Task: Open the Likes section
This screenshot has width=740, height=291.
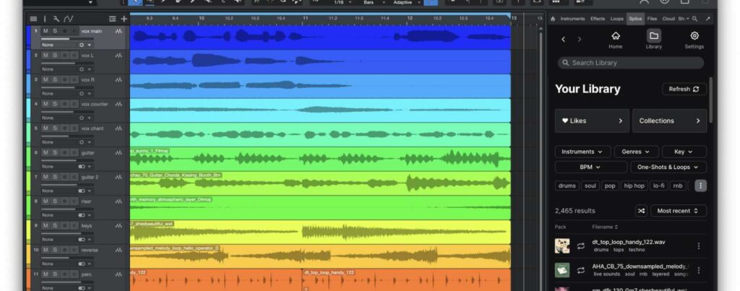Action: (592, 121)
